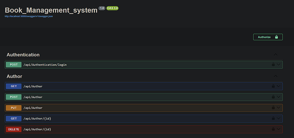This screenshot has width=294, height=138.
Task: Open the swagger.json link
Action: 29,16
